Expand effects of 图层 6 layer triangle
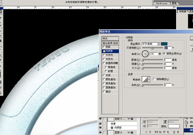 tap(129, 132)
